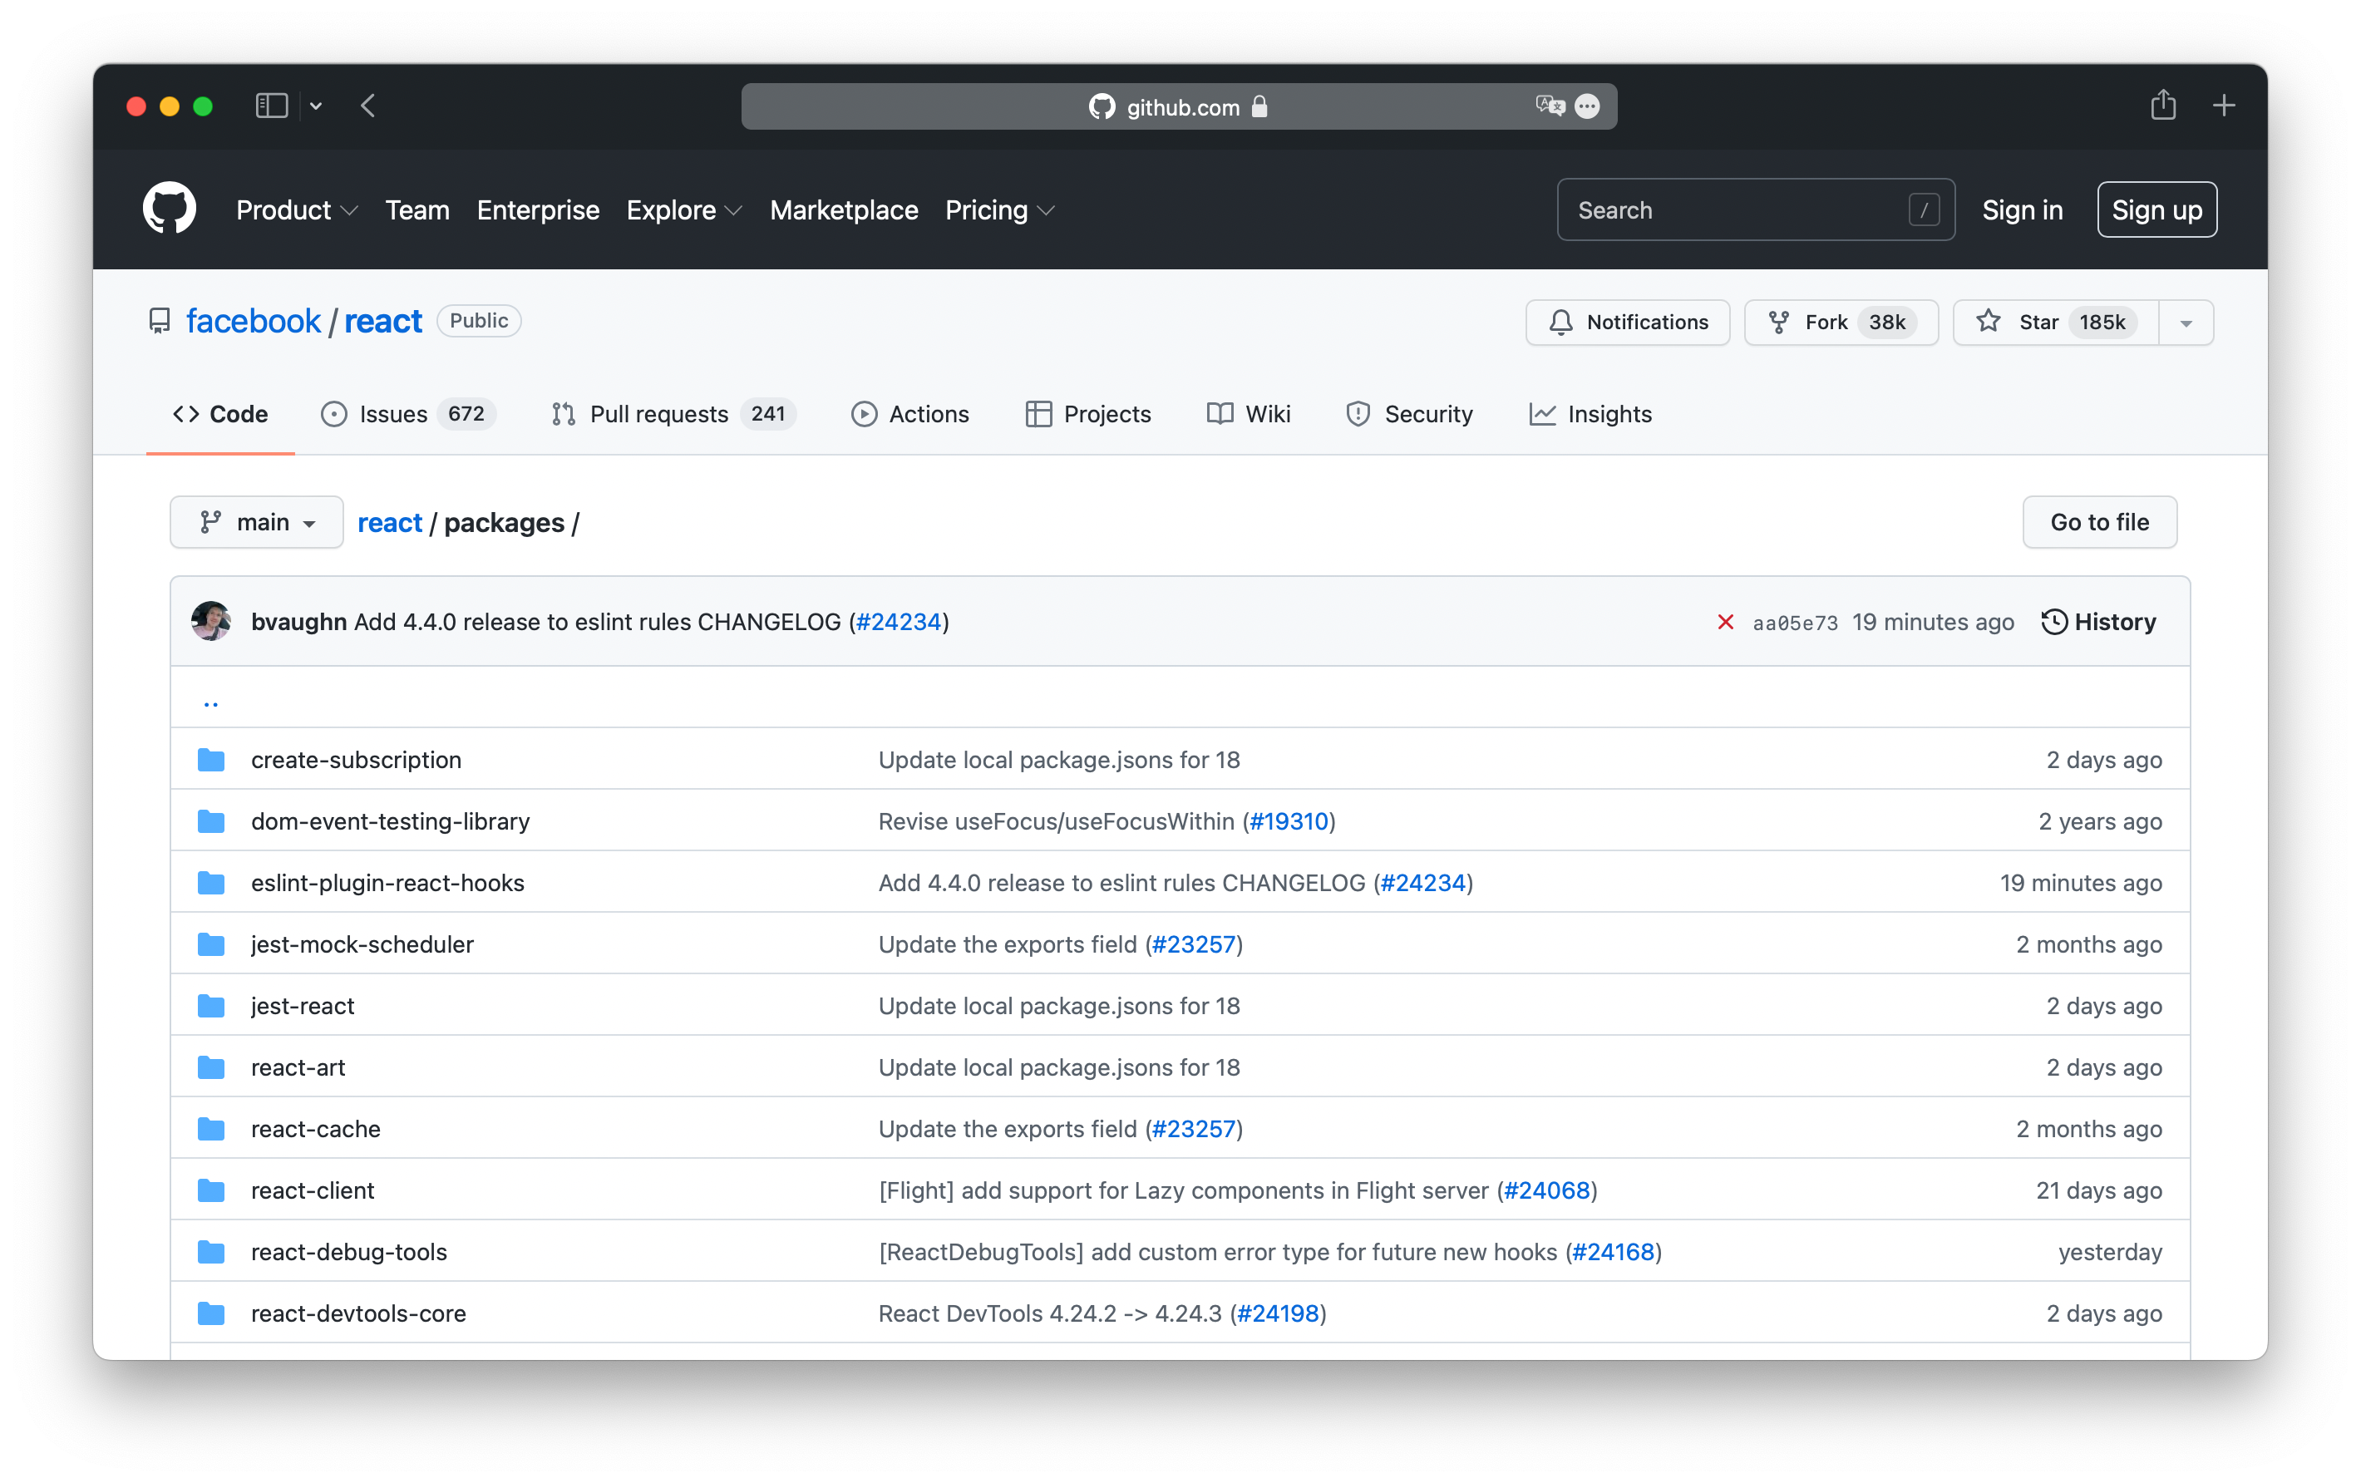Click the Notifications bell icon
This screenshot has height=1483, width=2361.
[x=1560, y=319]
